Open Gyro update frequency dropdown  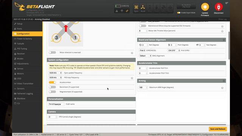click(x=55, y=73)
